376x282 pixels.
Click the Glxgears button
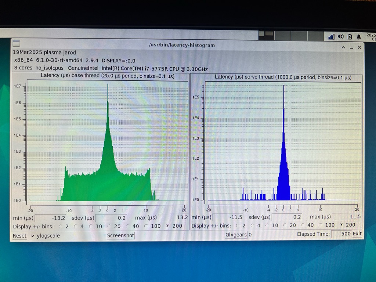pyautogui.click(x=236, y=235)
